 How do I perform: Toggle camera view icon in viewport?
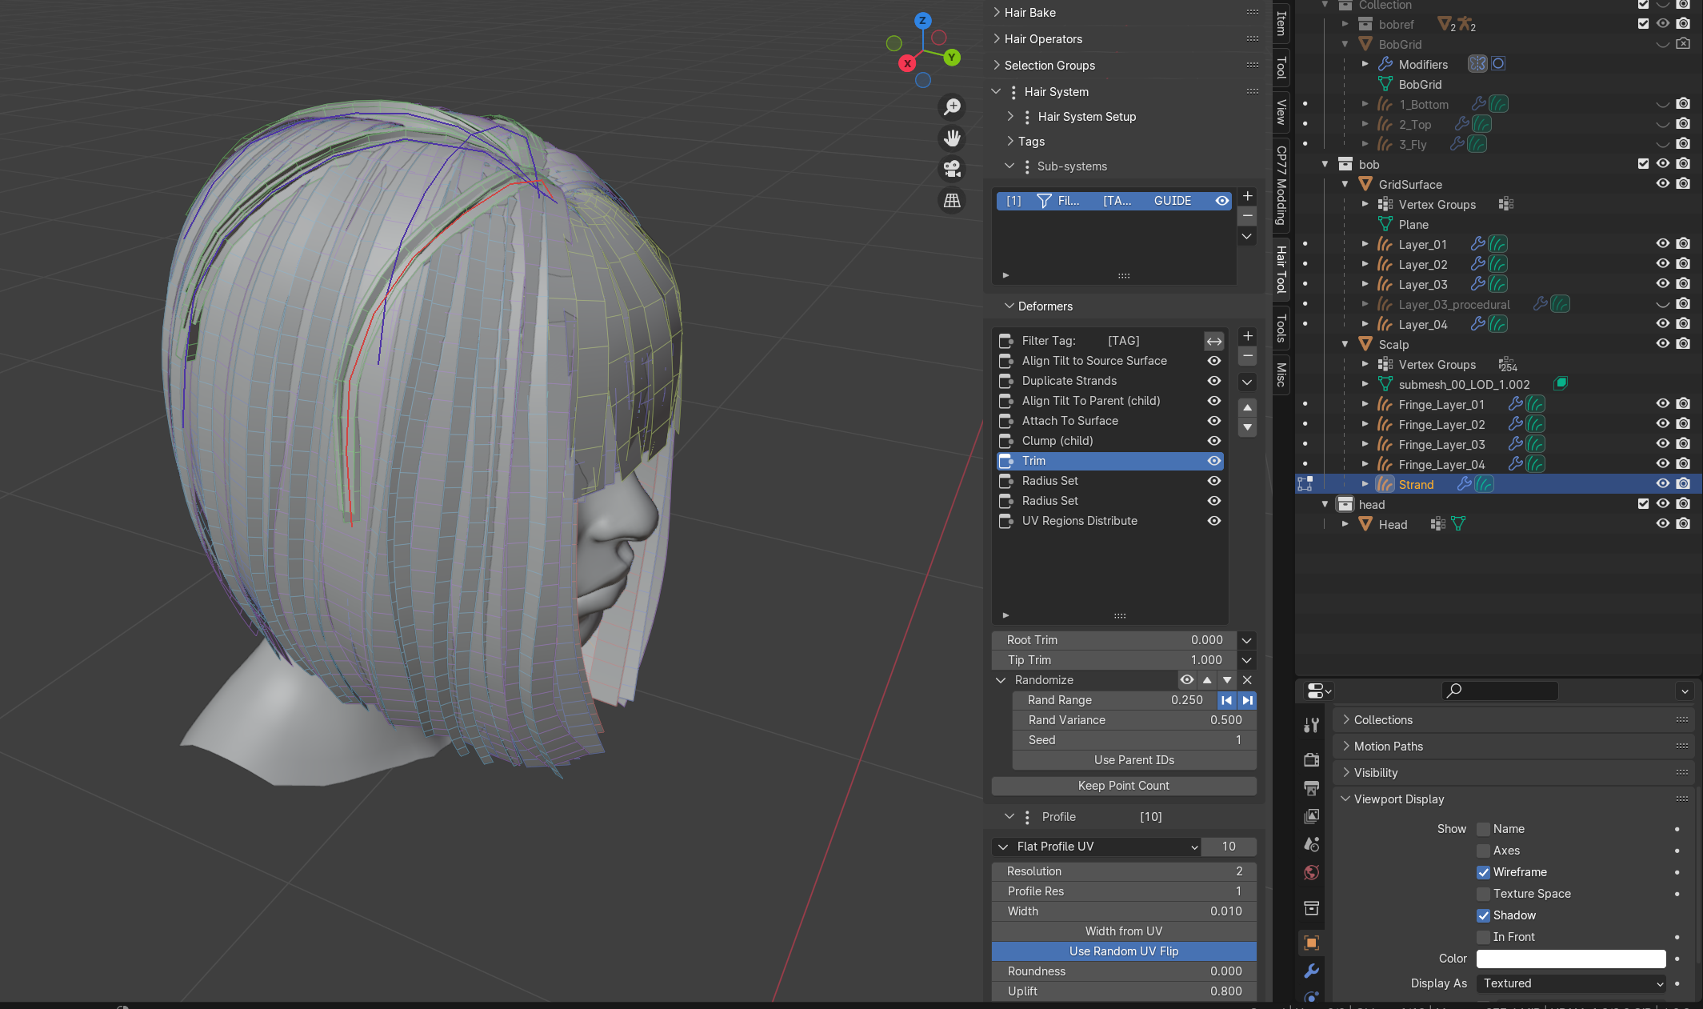[x=952, y=169]
